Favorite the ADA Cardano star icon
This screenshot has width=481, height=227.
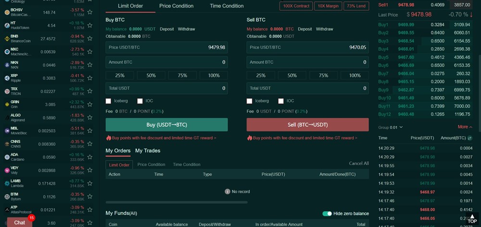pos(89,156)
